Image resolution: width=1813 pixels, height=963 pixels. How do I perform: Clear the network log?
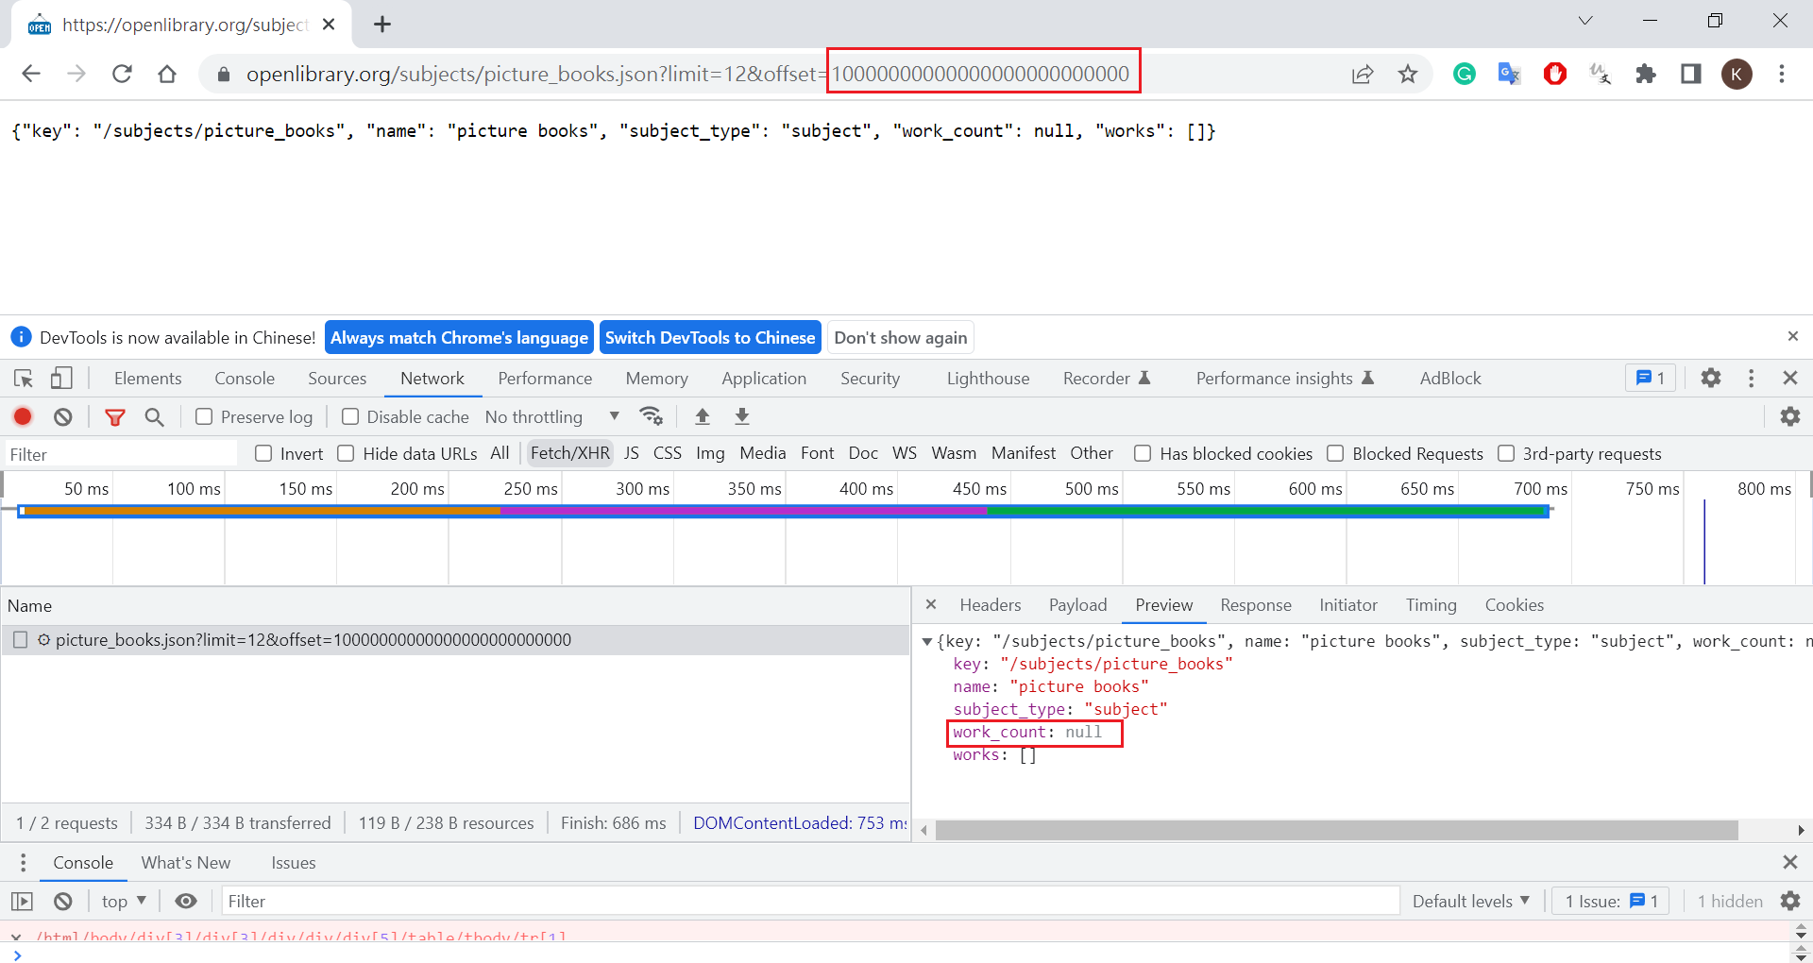point(63,416)
